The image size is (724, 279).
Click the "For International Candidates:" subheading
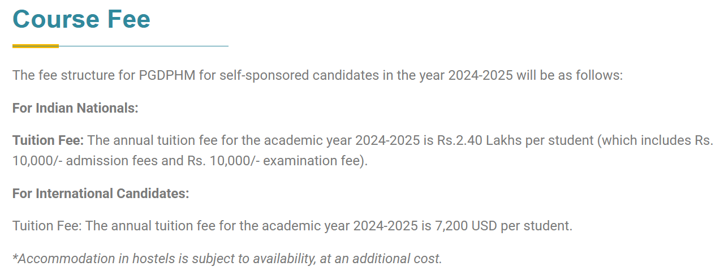(101, 194)
